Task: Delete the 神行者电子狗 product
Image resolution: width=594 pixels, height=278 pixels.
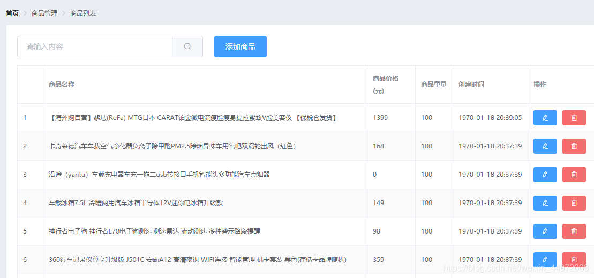Action: 574,231
